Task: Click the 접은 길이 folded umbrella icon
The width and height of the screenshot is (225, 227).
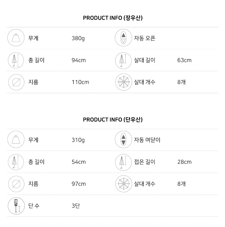Action: [x=123, y=162]
